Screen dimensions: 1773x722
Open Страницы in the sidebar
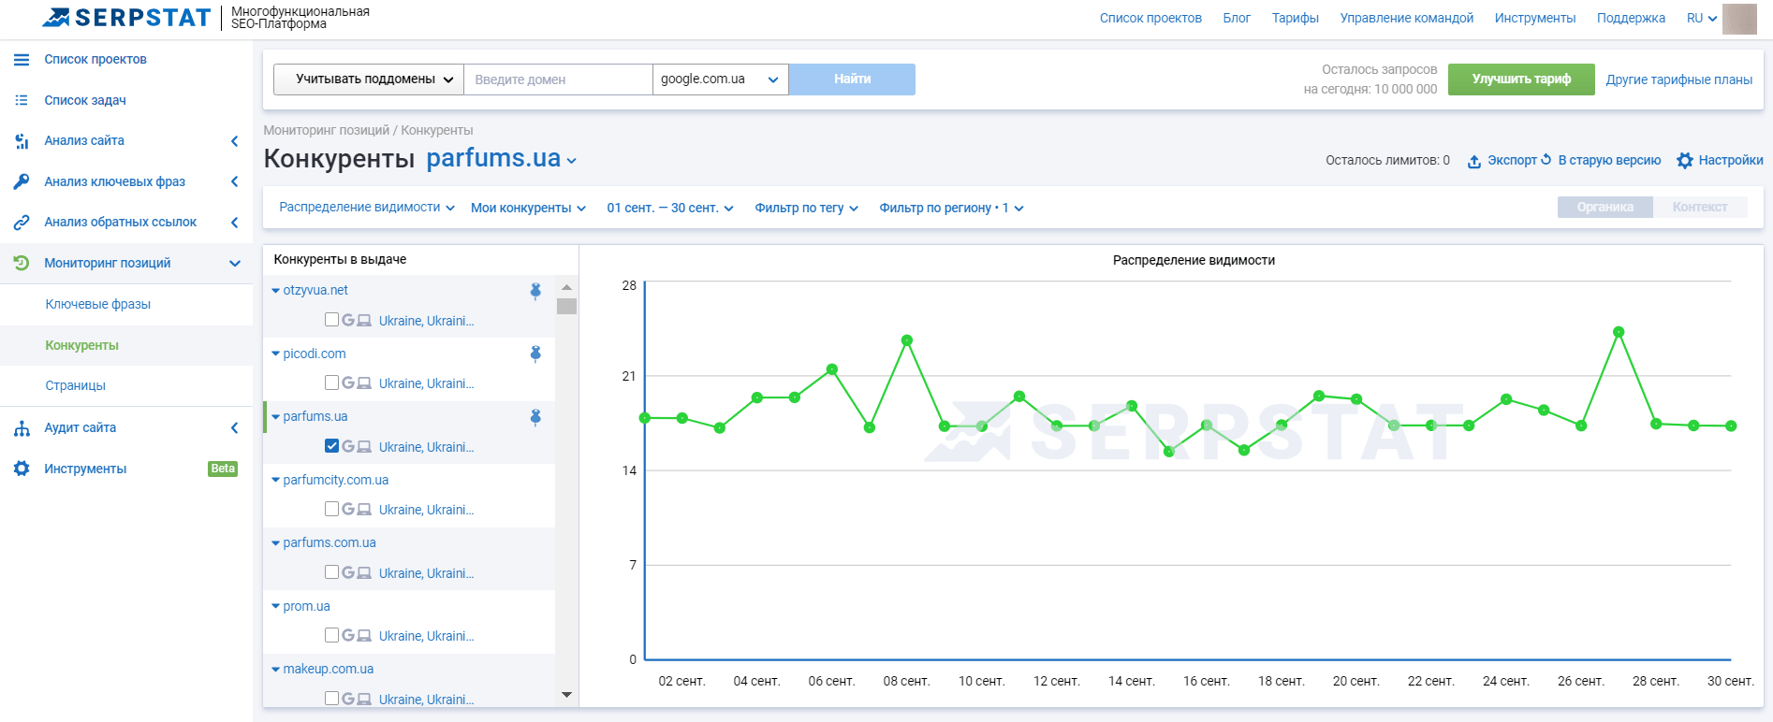[x=76, y=385]
